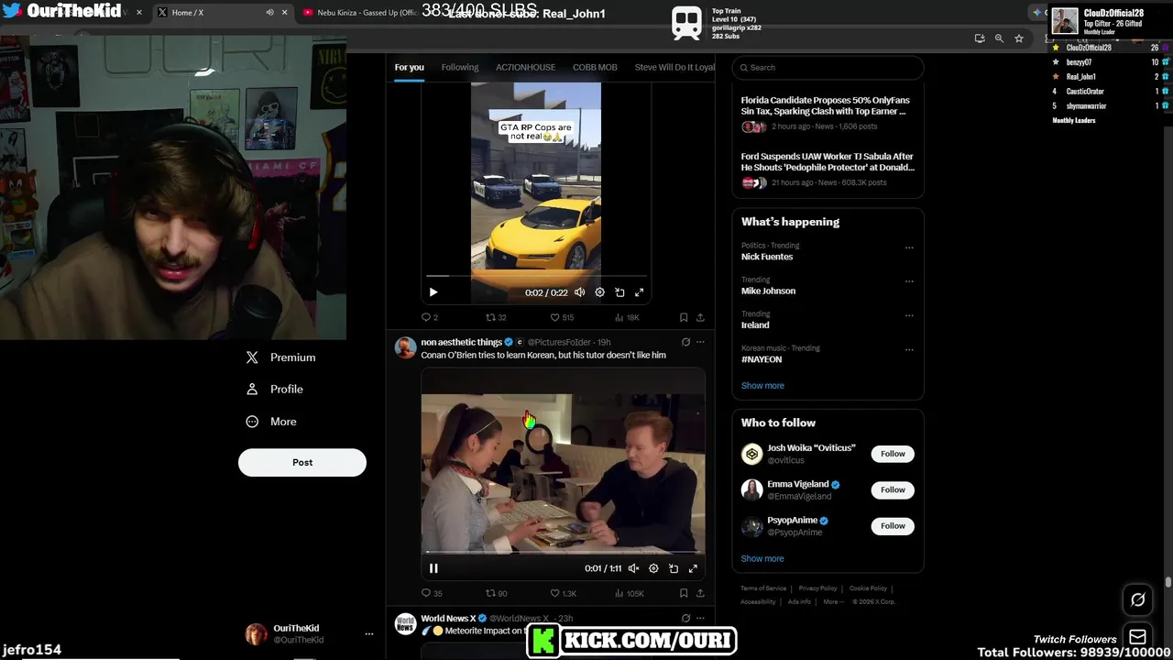Click the Post button
This screenshot has height=660, width=1173.
pyautogui.click(x=302, y=462)
